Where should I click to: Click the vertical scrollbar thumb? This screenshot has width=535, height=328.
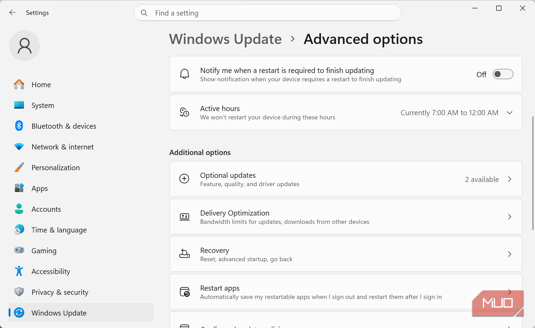pos(533,173)
